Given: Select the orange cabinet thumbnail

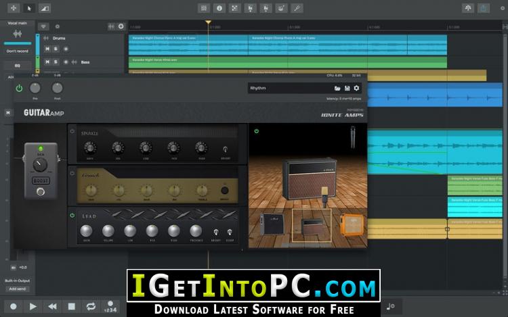Looking at the screenshot, I should click(x=352, y=224).
